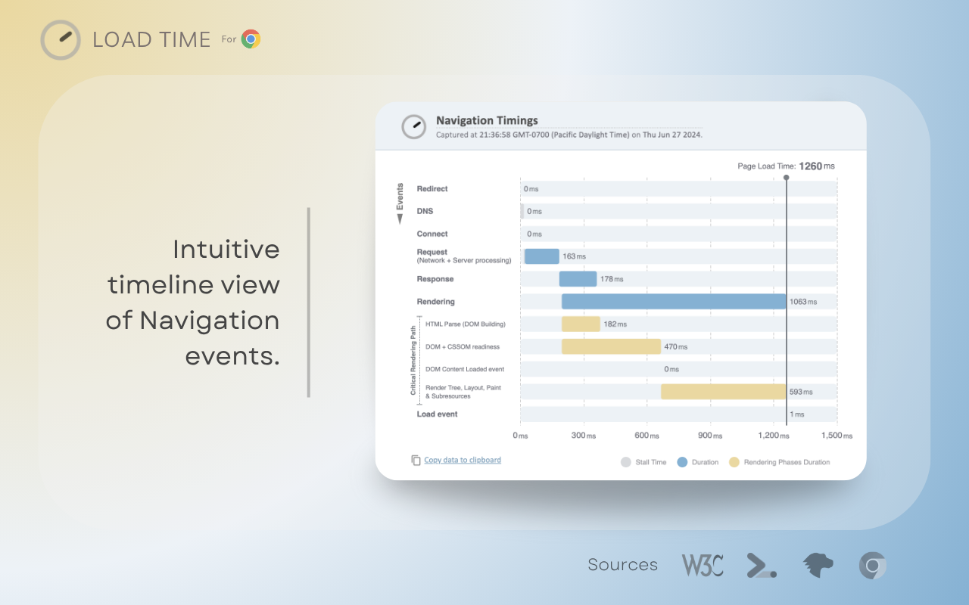The height and width of the screenshot is (605, 969).
Task: Click the 'LOAD TIME' title text
Action: (151, 40)
